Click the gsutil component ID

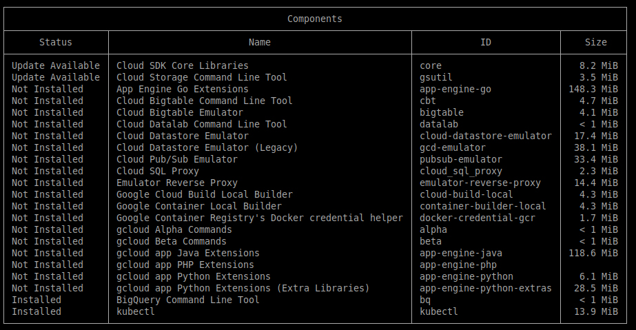coord(435,77)
